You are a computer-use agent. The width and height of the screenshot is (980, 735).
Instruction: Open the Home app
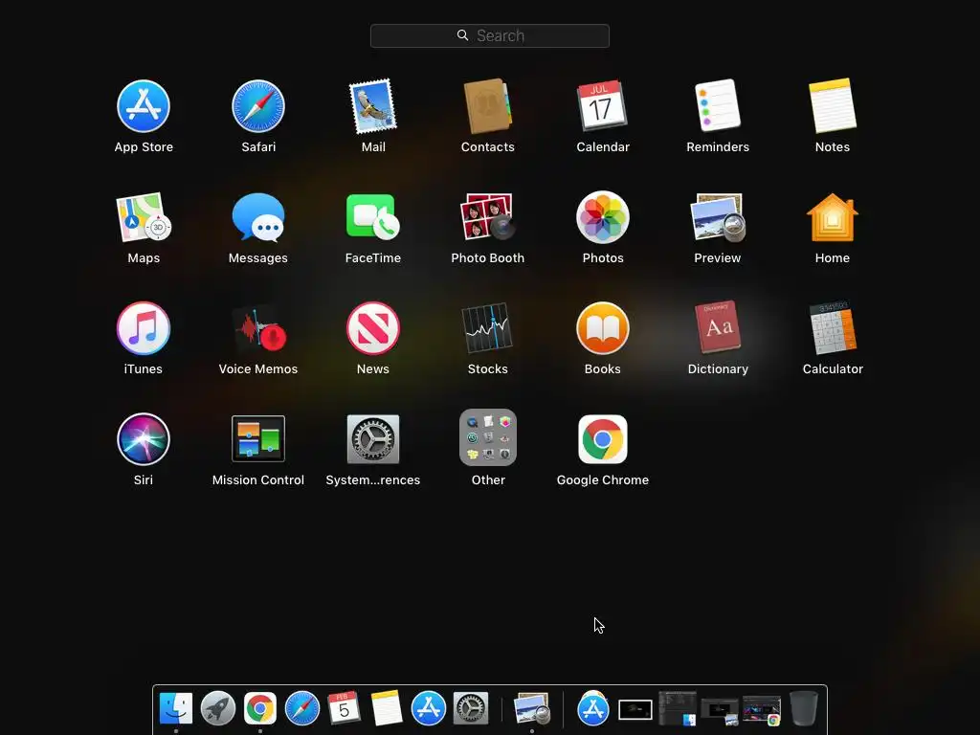click(833, 217)
